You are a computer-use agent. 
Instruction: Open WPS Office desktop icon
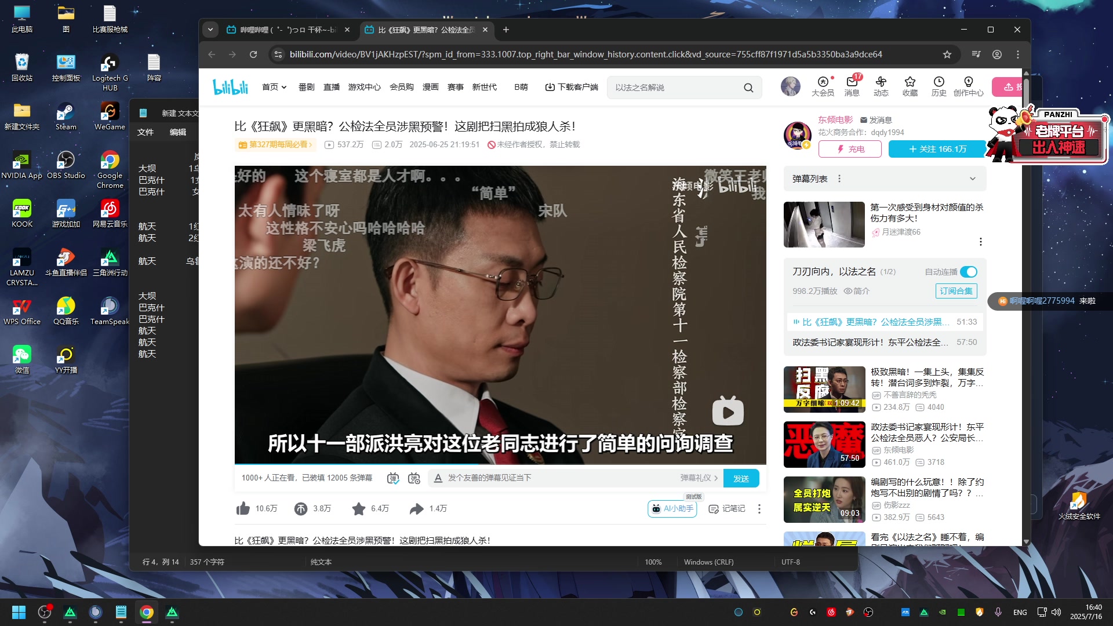pos(22,311)
